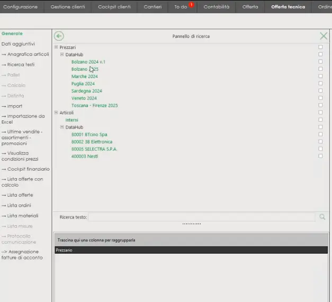This screenshot has height=302, width=332.
Task: Close the Pannello di ricerca panel
Action: pos(324,36)
